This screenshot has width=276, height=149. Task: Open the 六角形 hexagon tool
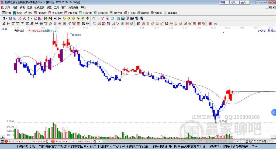(156, 13)
